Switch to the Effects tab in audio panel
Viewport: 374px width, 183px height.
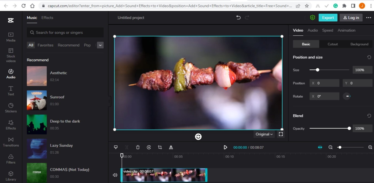point(47,18)
